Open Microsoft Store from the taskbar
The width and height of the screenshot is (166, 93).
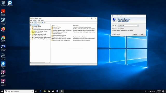(49, 91)
